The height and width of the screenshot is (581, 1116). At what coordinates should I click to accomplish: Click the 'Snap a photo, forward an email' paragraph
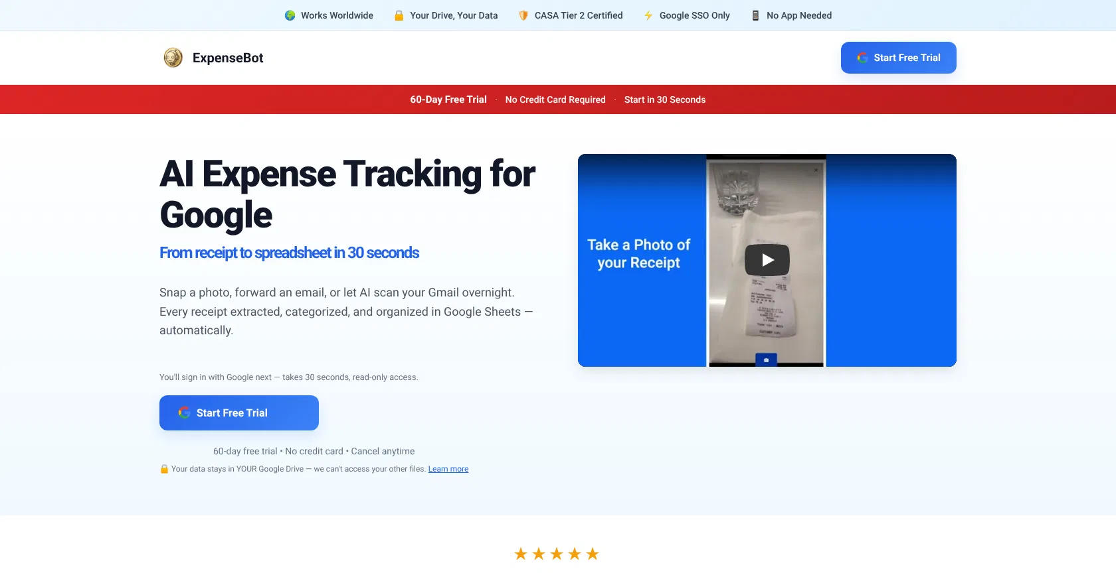point(346,312)
